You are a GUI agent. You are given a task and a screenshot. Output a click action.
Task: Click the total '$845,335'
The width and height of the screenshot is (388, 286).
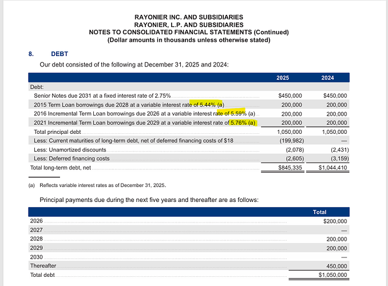pos(290,168)
